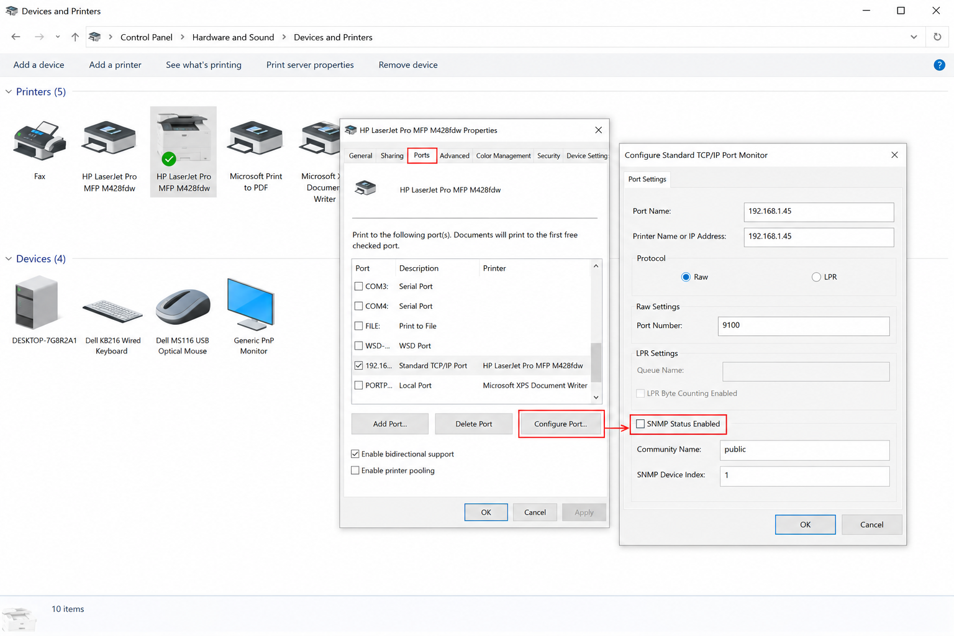Image resolution: width=954 pixels, height=636 pixels.
Task: Go forward with the forward arrow
Action: pos(39,37)
